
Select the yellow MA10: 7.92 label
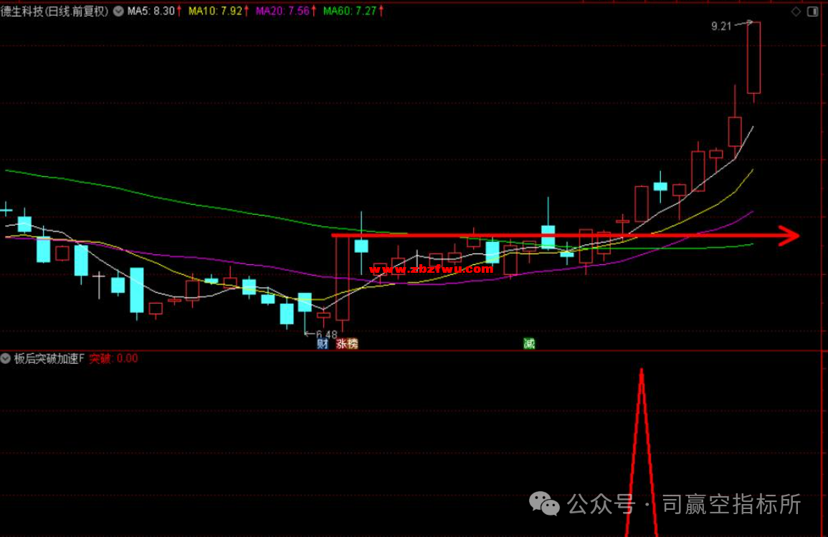point(216,11)
